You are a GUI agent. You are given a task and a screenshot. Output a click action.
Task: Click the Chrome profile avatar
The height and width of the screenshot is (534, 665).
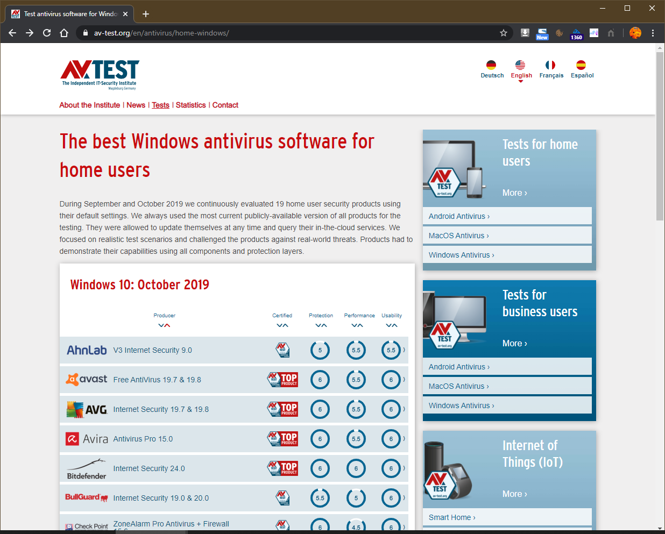pos(635,33)
